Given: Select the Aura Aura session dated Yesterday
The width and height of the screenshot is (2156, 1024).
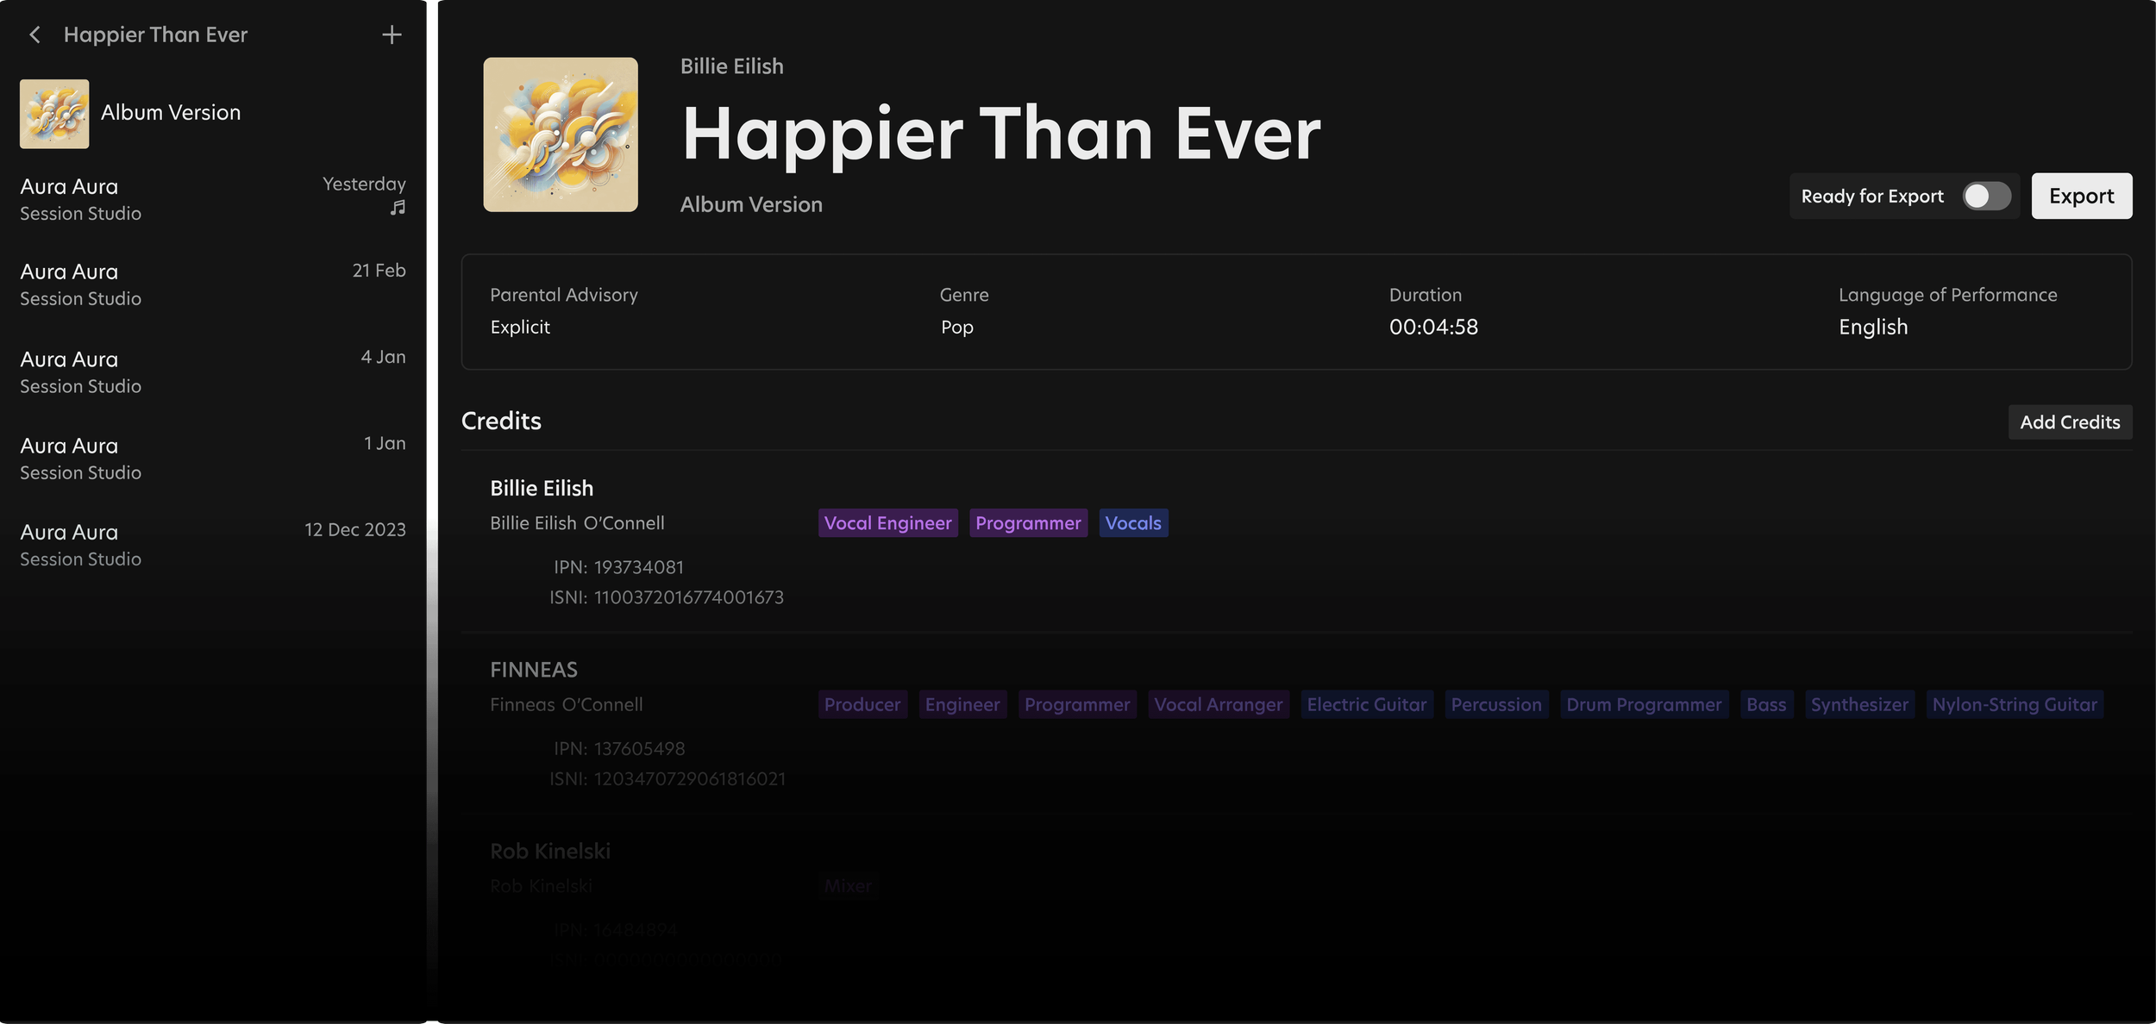Looking at the screenshot, I should click(x=213, y=199).
